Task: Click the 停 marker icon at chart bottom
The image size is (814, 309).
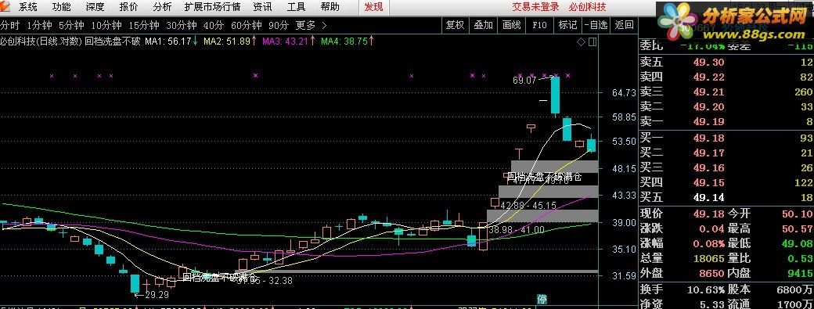Action: pyautogui.click(x=542, y=299)
